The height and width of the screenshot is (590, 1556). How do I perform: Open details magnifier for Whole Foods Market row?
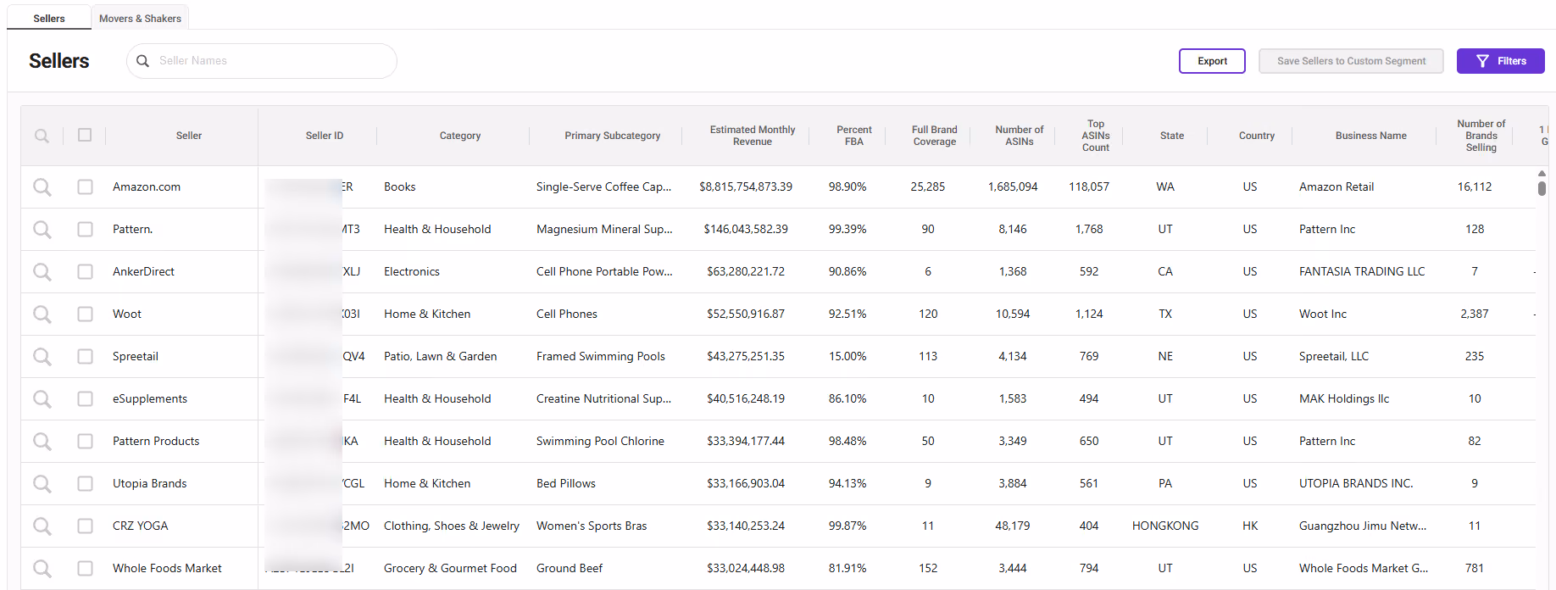tap(42, 569)
